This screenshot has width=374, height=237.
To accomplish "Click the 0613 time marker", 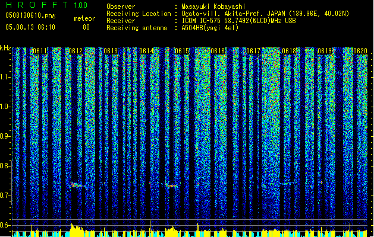I will [111, 51].
